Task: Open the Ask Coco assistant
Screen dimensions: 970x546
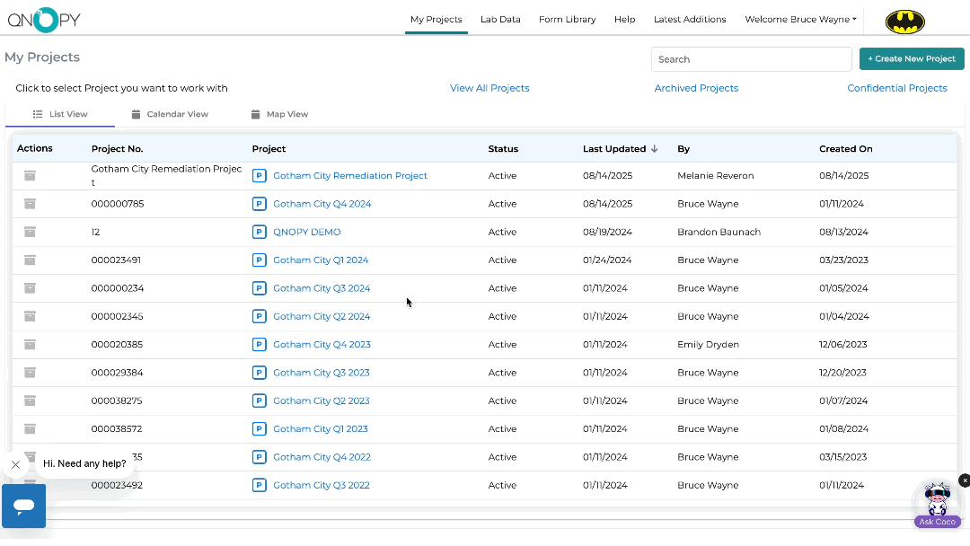Action: coord(937,505)
